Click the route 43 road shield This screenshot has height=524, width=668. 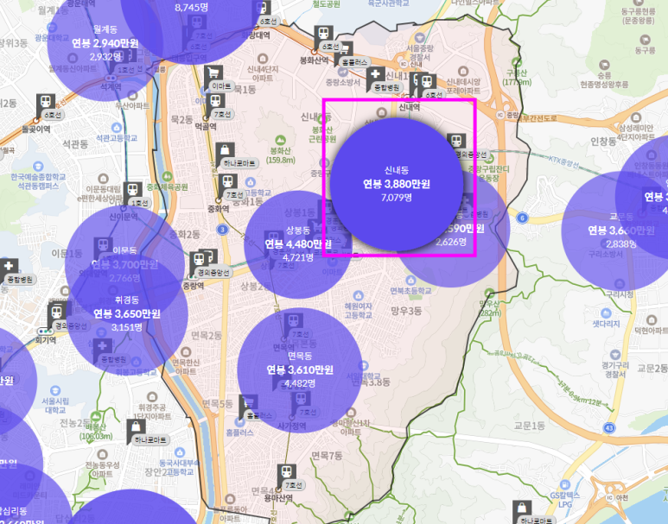[x=608, y=427]
